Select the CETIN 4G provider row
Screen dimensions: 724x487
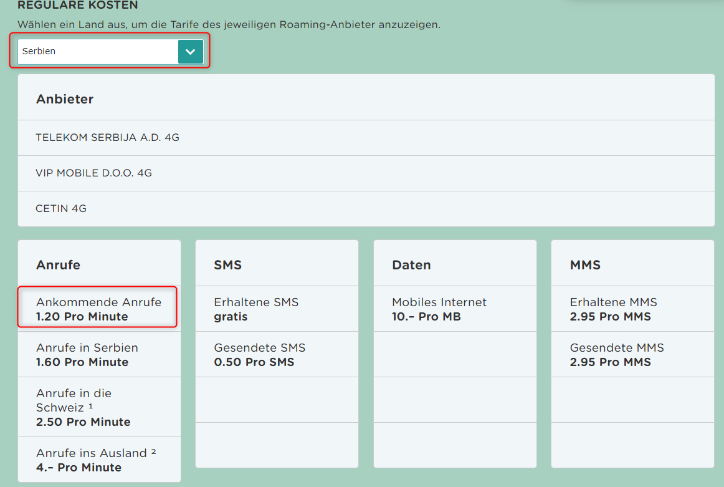pos(61,208)
